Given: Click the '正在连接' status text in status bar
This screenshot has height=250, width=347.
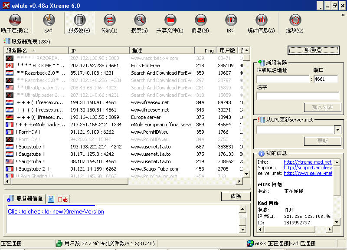Looking at the screenshot, I should coord(11,243).
